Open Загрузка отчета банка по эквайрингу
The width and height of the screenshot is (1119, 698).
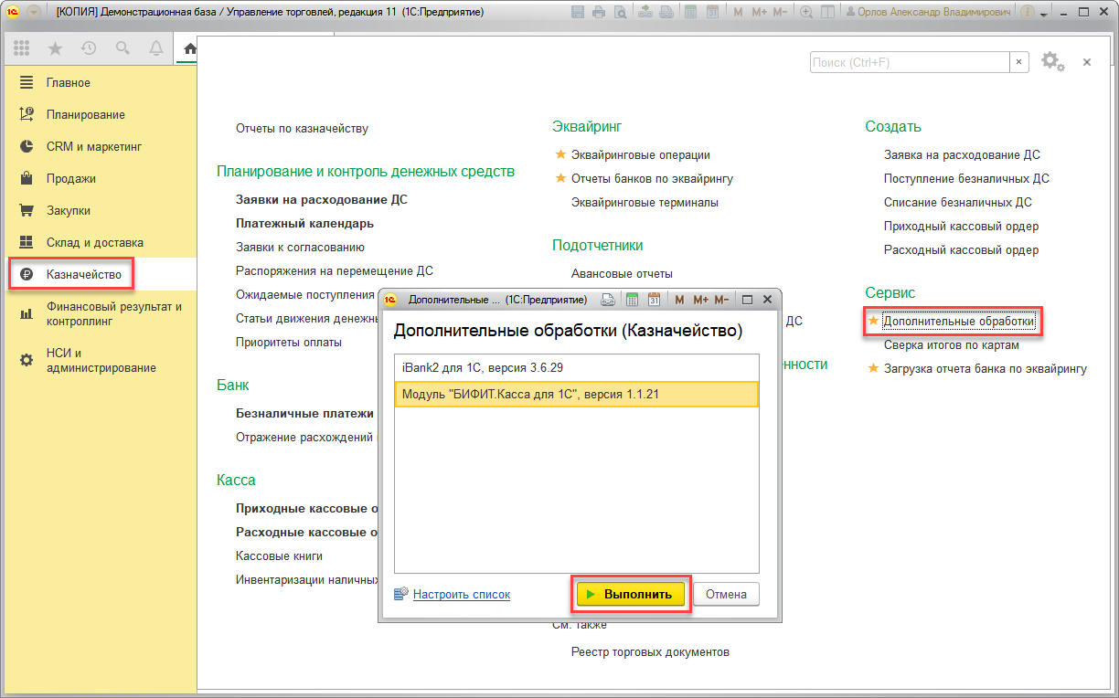click(x=986, y=369)
